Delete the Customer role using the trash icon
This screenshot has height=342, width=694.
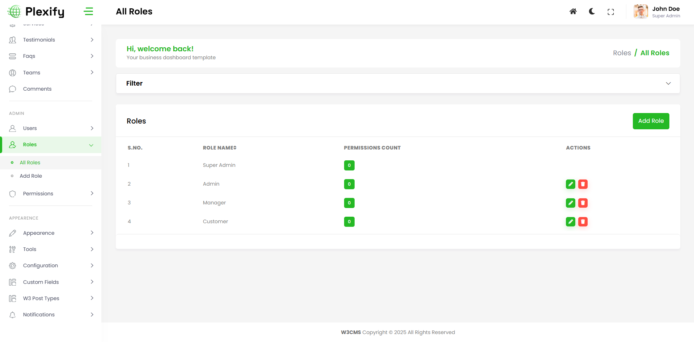coord(583,222)
